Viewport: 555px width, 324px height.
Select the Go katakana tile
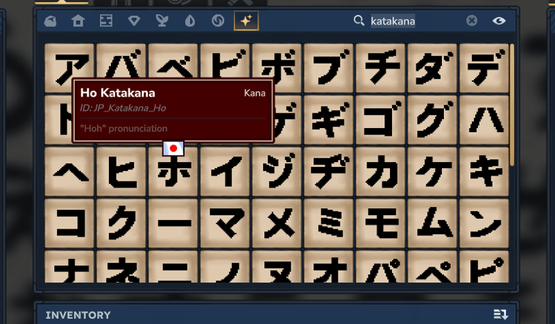click(x=380, y=120)
